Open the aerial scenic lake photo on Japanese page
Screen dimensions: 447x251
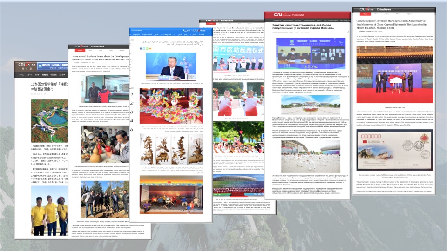[49, 121]
